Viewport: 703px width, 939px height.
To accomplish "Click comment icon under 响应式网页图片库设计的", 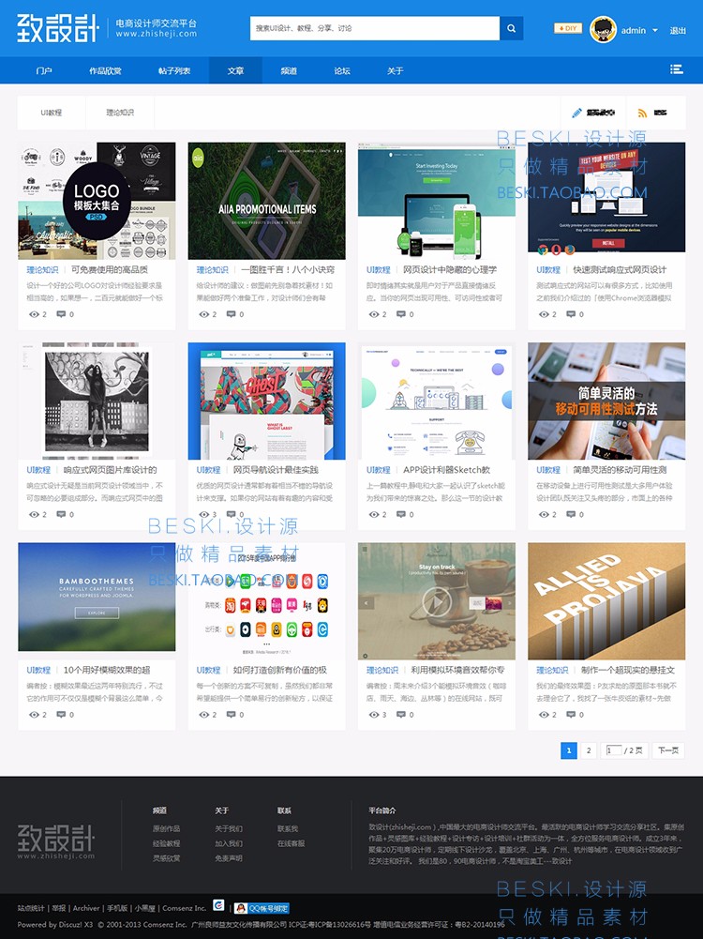I will (61, 514).
